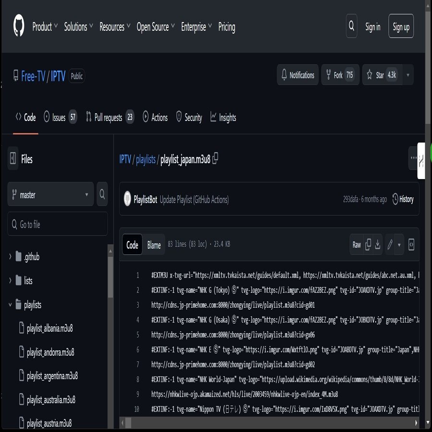Click Sign in link
Viewport: 432px width, 432px height.
373,27
